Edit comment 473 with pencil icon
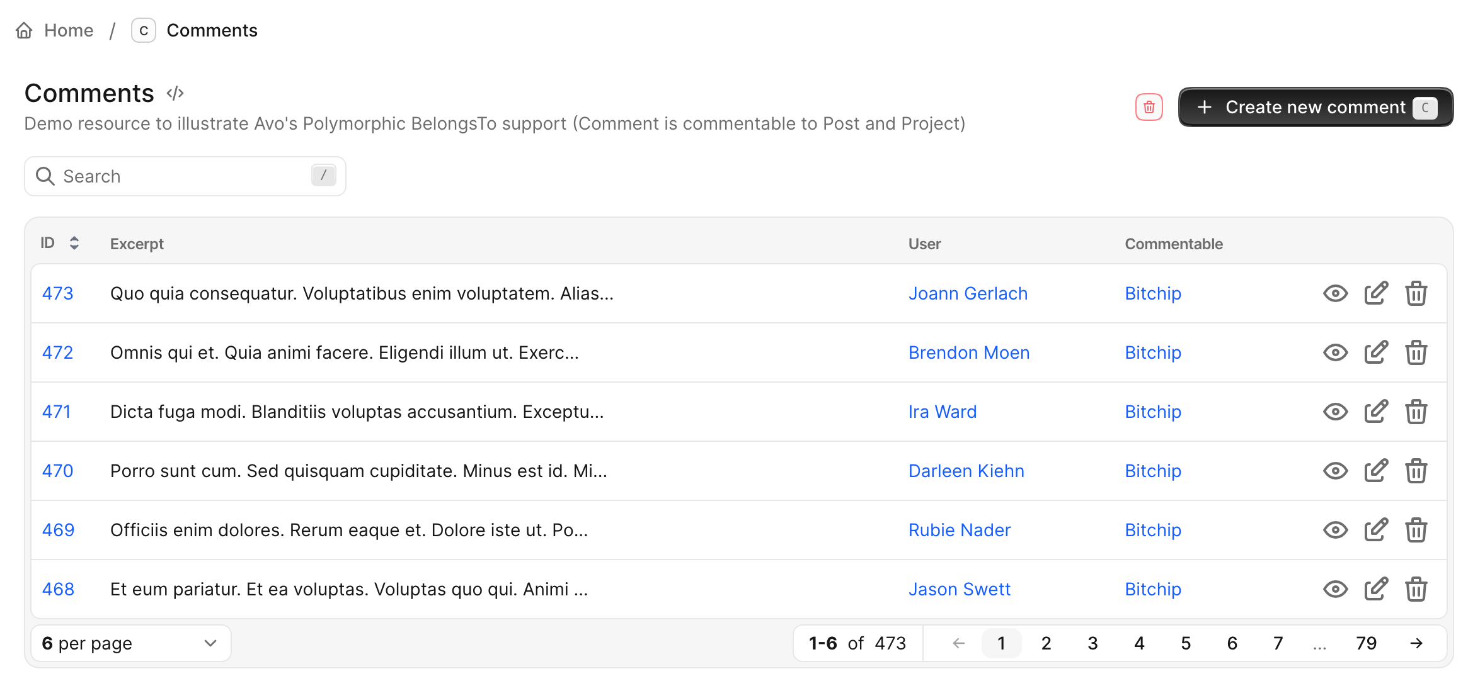Viewport: 1468px width, 686px height. tap(1376, 293)
